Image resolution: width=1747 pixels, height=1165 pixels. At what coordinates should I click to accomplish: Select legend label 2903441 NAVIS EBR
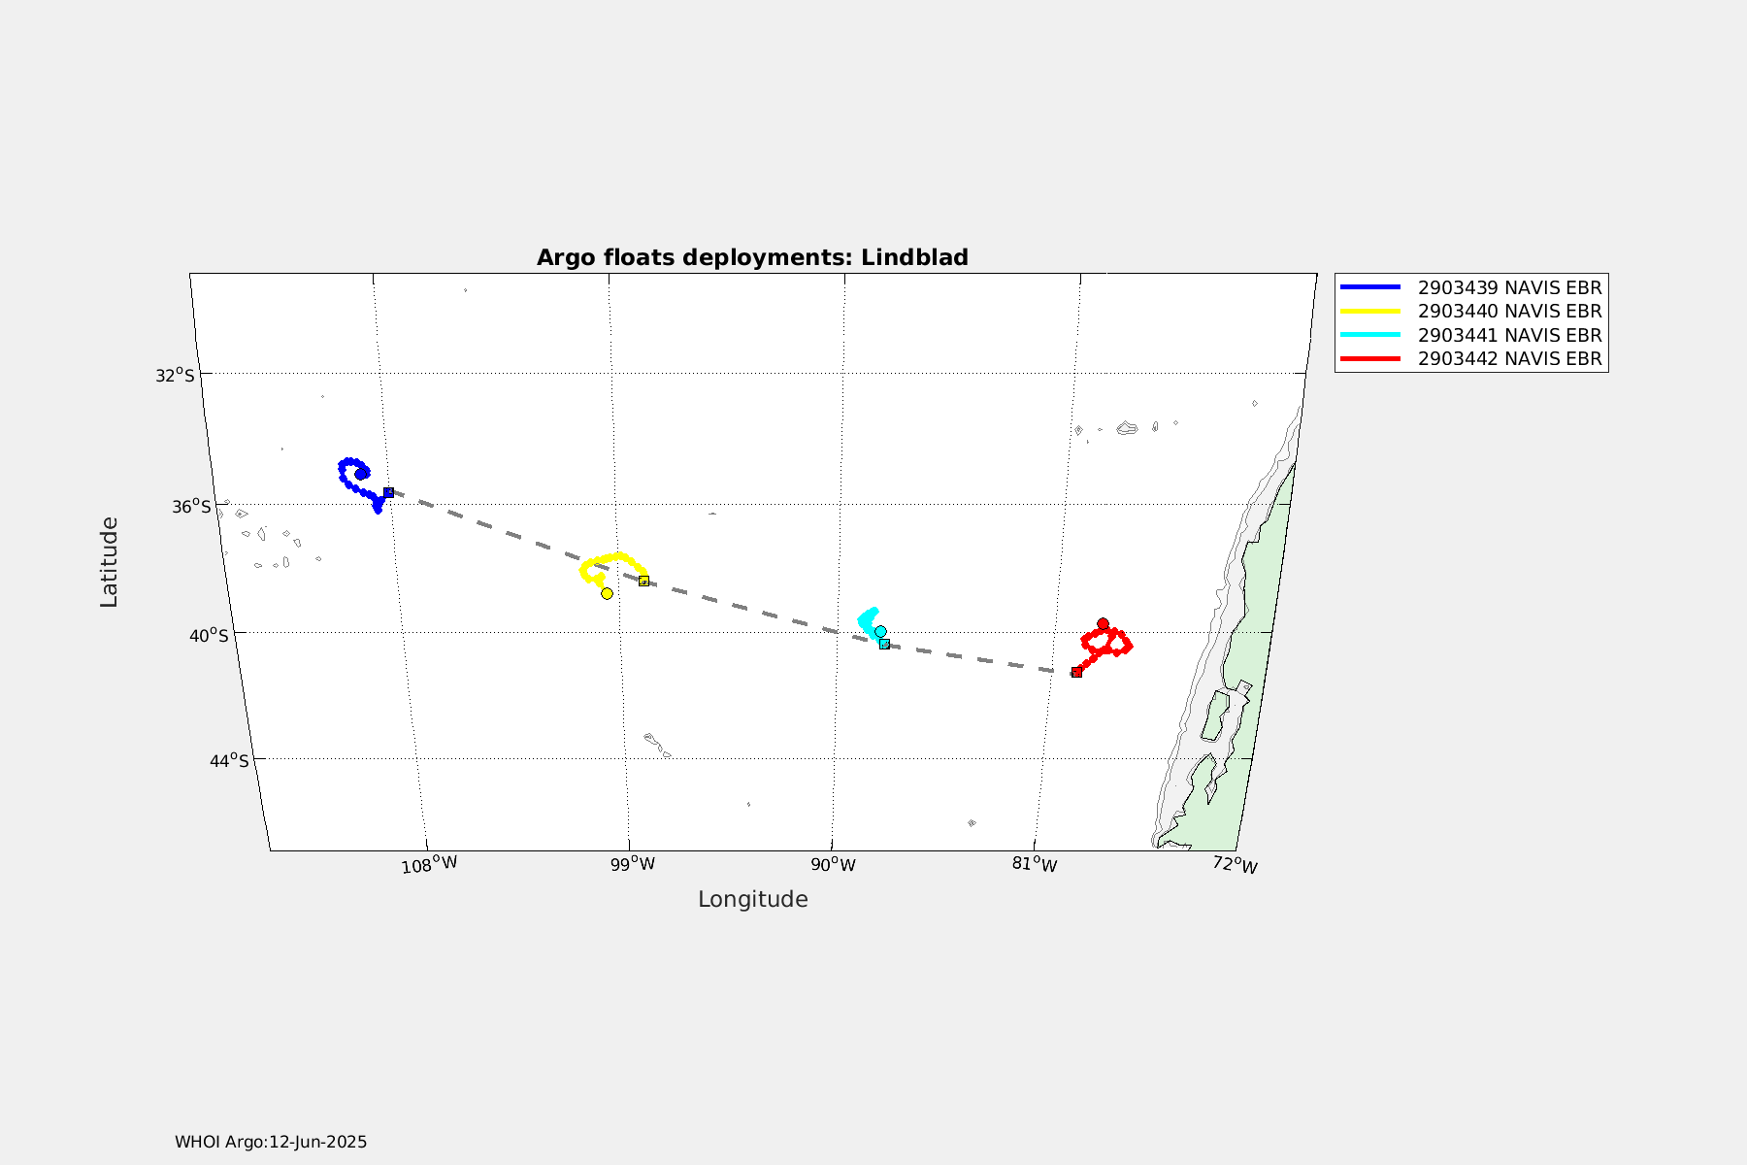point(1509,335)
